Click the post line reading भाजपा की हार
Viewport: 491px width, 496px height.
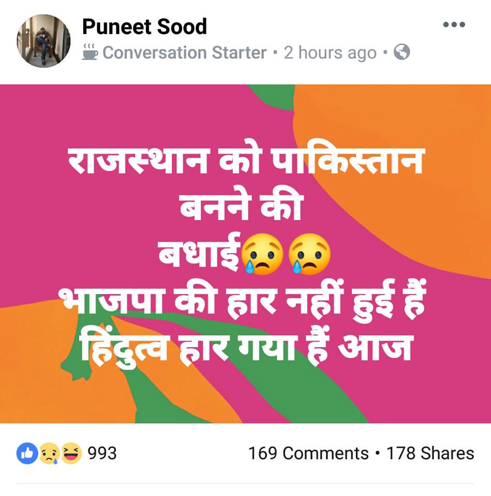pyautogui.click(x=167, y=301)
